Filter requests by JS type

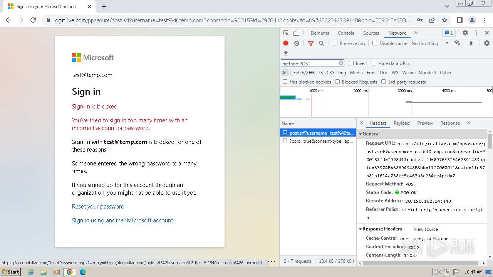click(320, 73)
